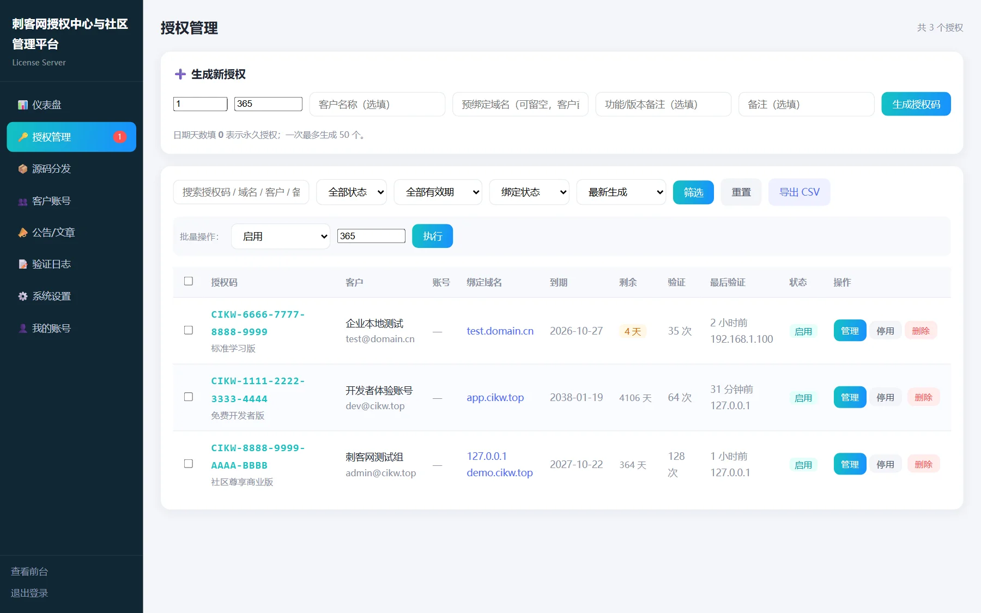Click the megaphone icon beside 公告/文章

point(22,233)
